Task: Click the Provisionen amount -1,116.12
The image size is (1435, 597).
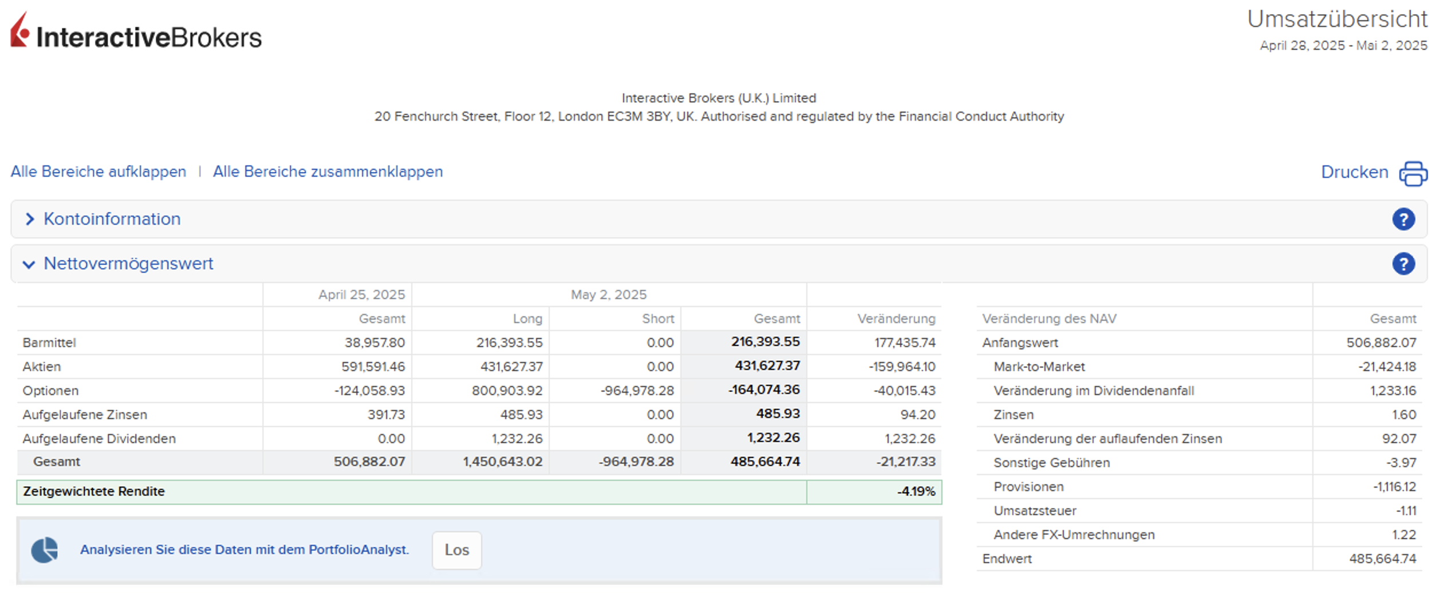Action: point(1394,487)
